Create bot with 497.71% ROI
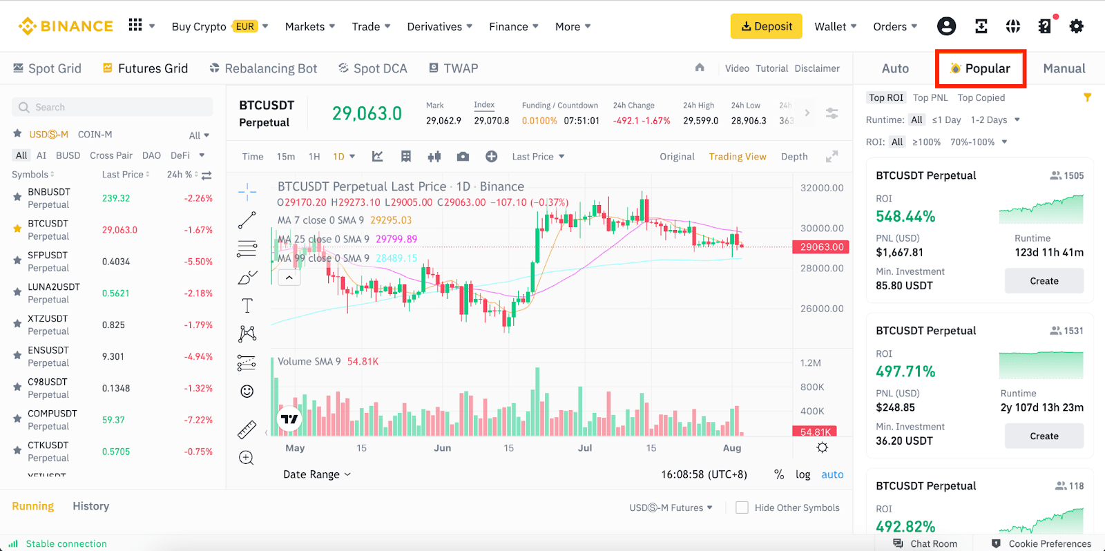 1044,436
